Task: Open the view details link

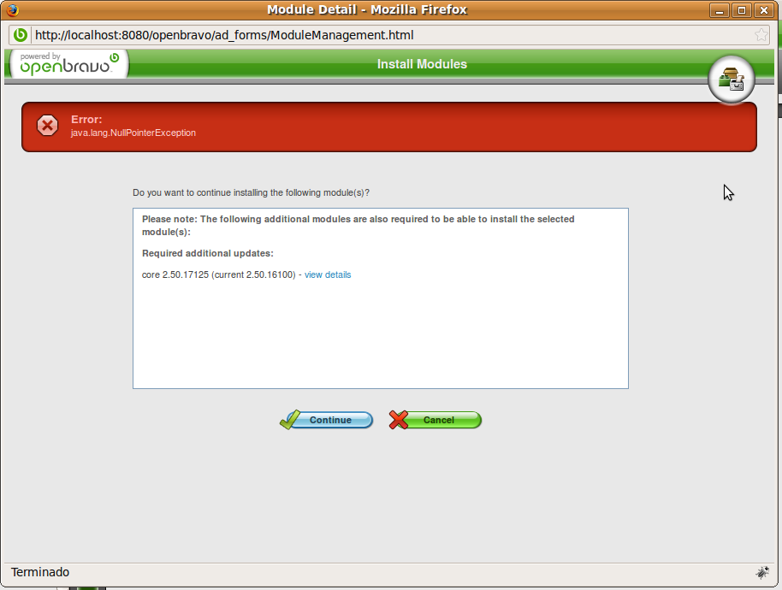Action: click(328, 274)
